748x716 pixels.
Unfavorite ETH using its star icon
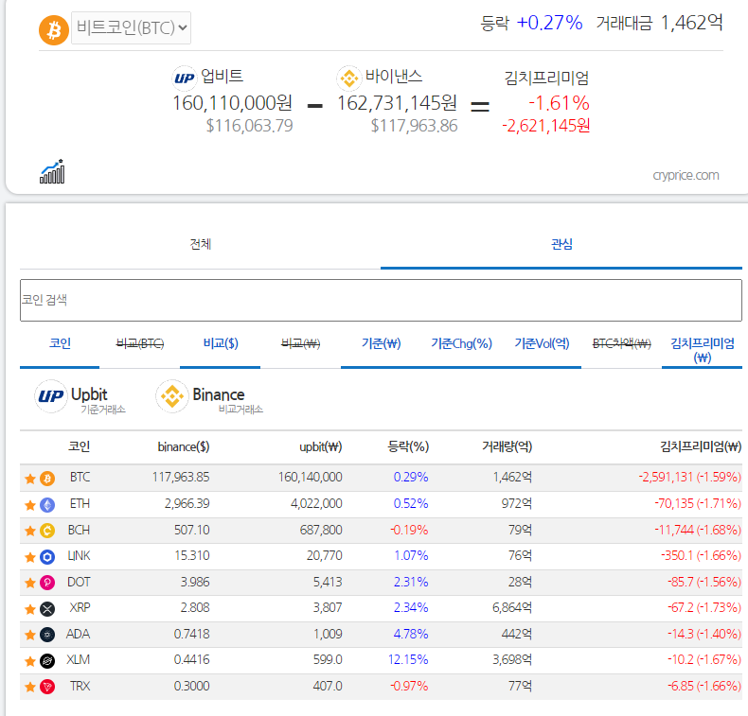click(30, 505)
